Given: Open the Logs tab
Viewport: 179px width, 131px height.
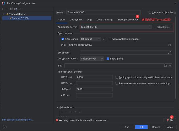Looking at the screenshot, I should pyautogui.click(x=89, y=20).
